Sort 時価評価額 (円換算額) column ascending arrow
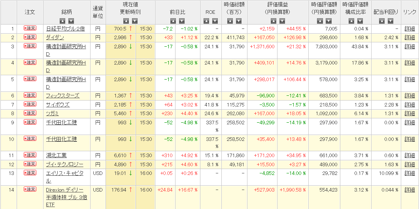The image size is (419, 209). pyautogui.click(x=320, y=21)
